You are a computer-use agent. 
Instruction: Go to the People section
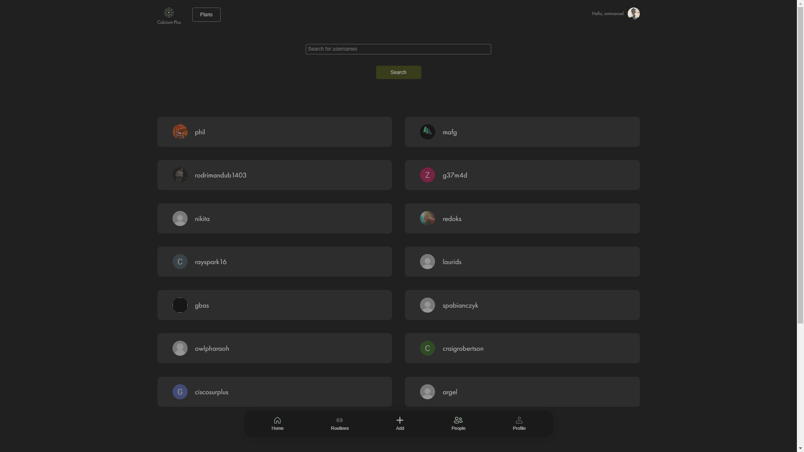pos(458,424)
